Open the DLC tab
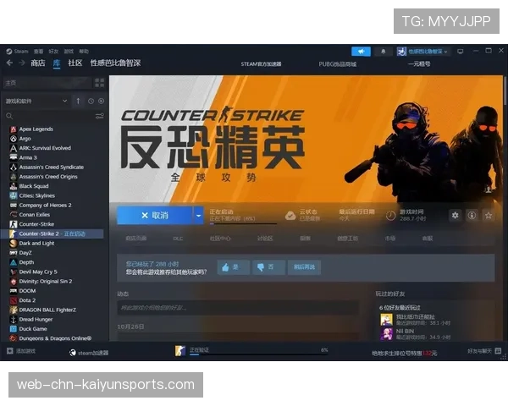 178,239
